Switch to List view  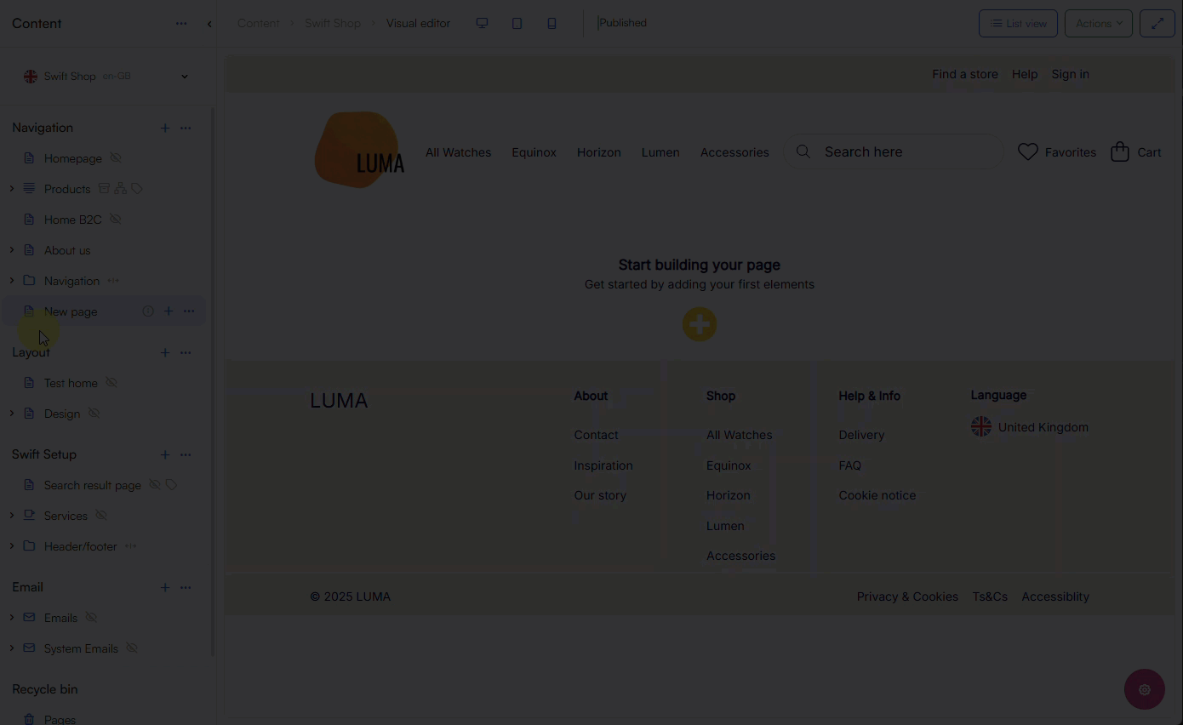click(x=1018, y=23)
